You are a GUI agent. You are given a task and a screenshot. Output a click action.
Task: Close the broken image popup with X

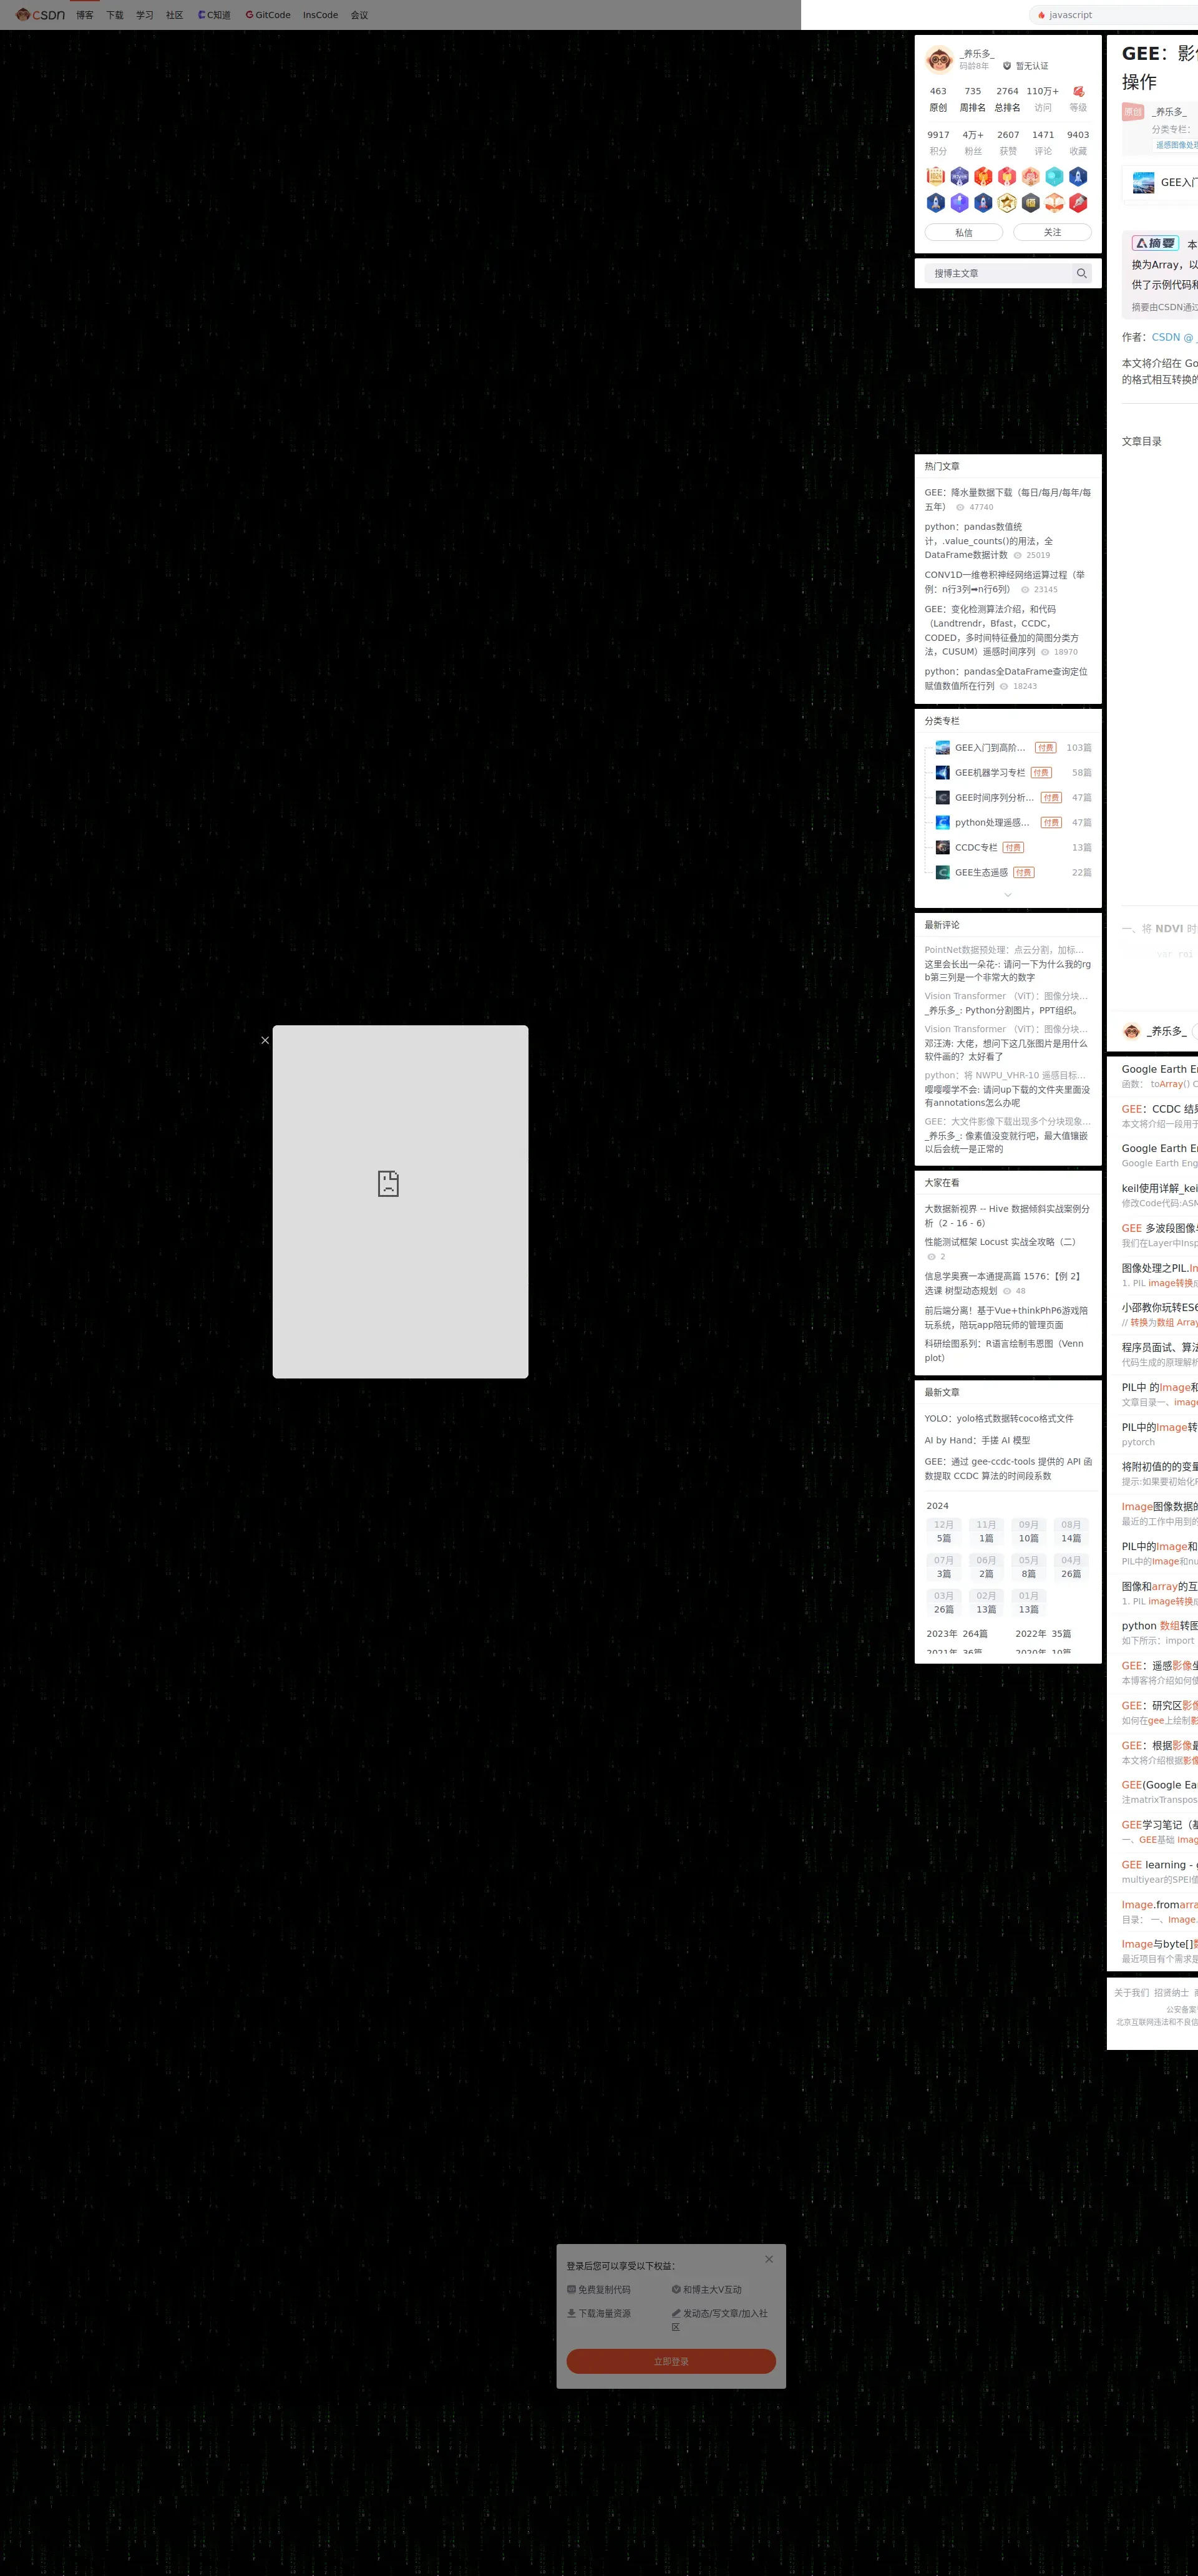click(265, 1040)
